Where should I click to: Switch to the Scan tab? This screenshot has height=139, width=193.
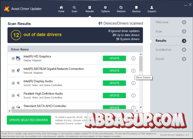(x=74, y=9)
